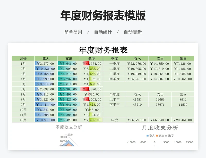Screen dimensions: 206x158
Task: Select the ¥11,414.00 income cell
Action: (x=46, y=105)
